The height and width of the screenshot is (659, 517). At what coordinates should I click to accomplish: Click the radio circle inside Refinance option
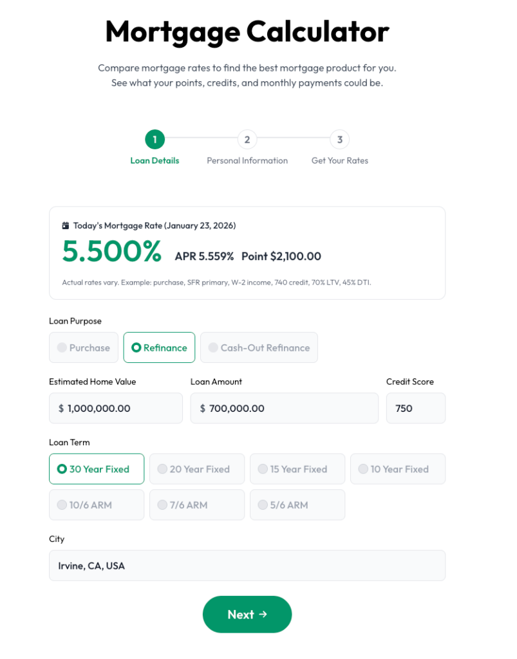coord(136,348)
